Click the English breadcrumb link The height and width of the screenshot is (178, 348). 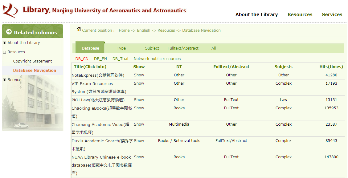(x=144, y=30)
